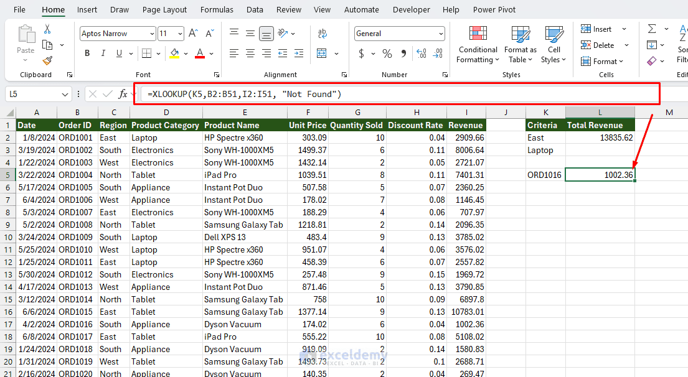
Task: Toggle Italic formatting
Action: coord(103,54)
